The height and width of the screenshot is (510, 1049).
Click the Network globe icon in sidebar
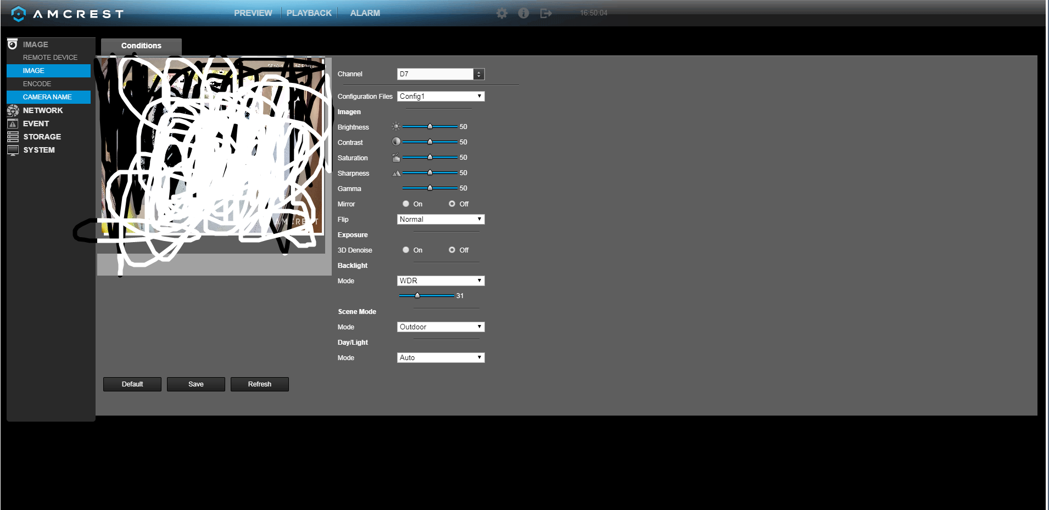(x=13, y=110)
